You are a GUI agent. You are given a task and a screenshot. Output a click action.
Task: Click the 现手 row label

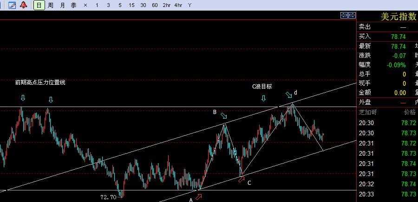[x=365, y=83]
